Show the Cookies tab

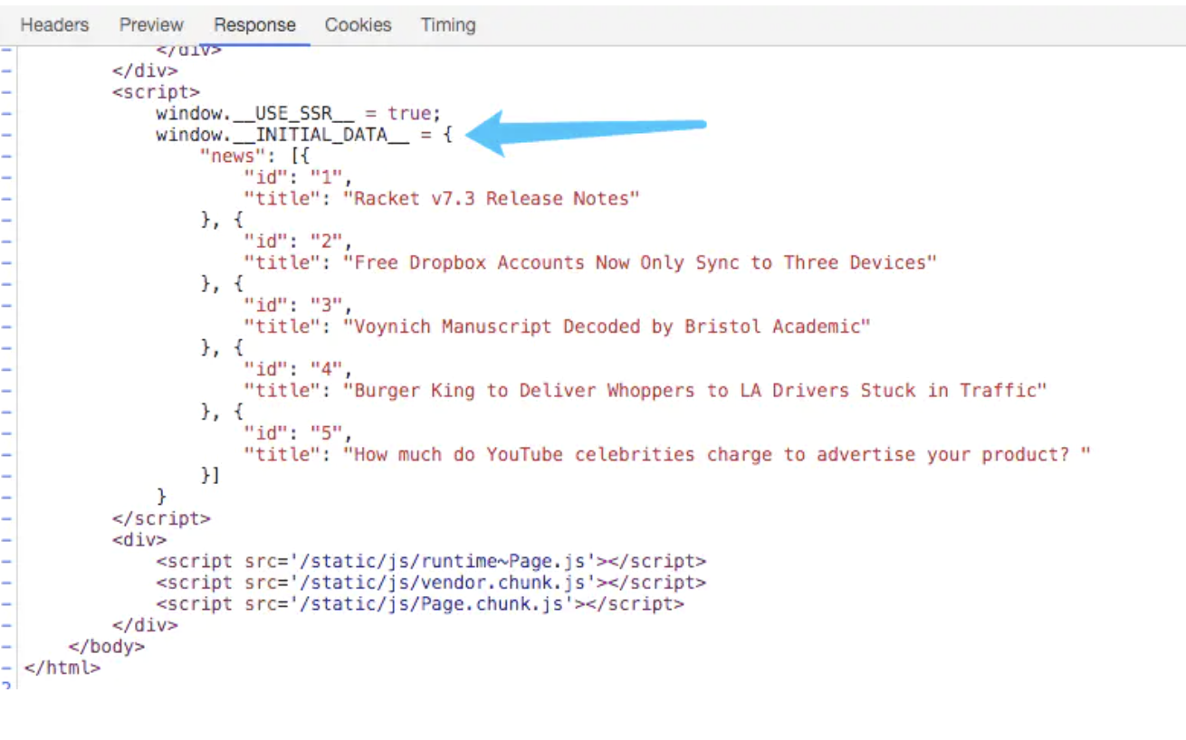click(x=358, y=25)
